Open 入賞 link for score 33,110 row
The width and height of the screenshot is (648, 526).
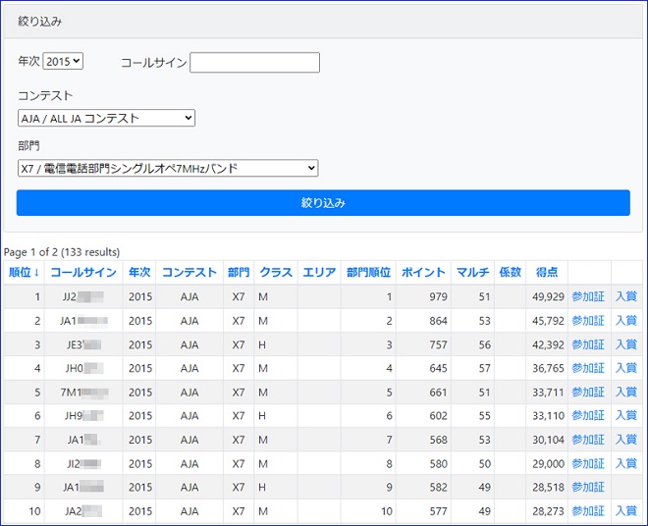pyautogui.click(x=626, y=416)
